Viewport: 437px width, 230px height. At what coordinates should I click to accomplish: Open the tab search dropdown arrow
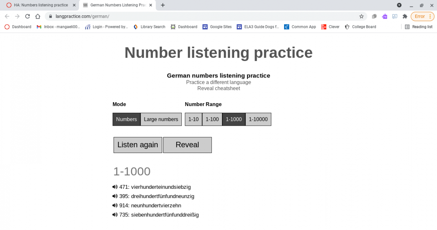tap(399, 5)
